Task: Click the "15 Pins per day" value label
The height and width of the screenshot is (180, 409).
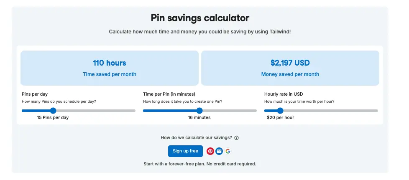Action: tap(53, 118)
